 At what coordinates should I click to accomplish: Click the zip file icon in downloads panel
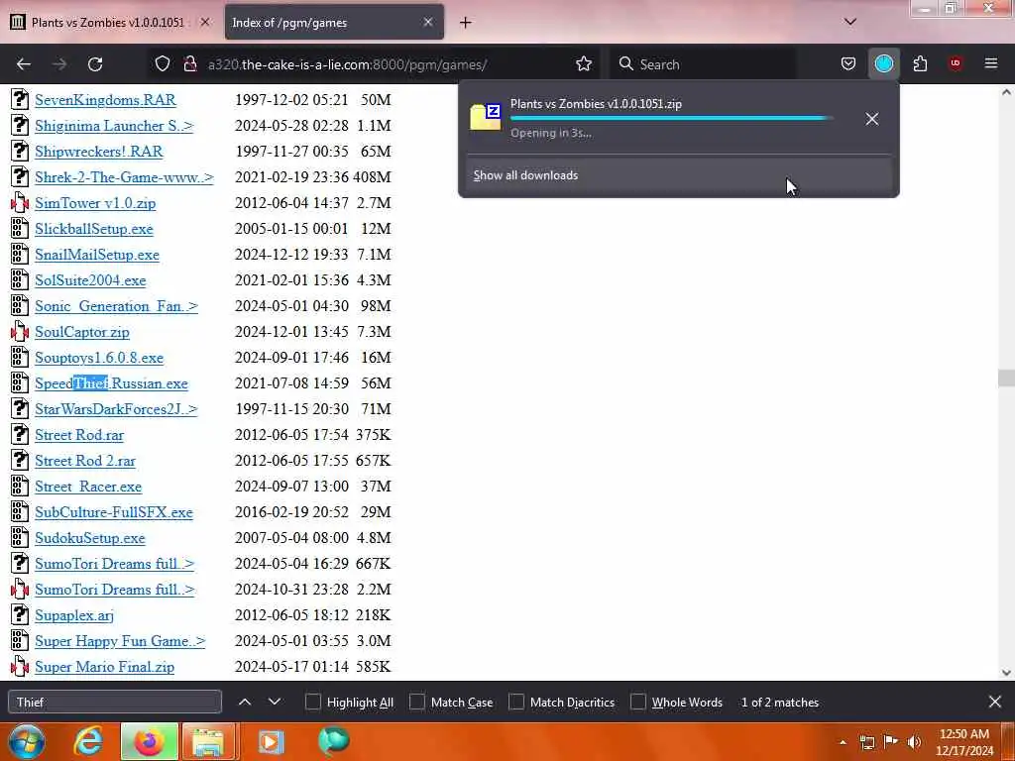(x=486, y=117)
